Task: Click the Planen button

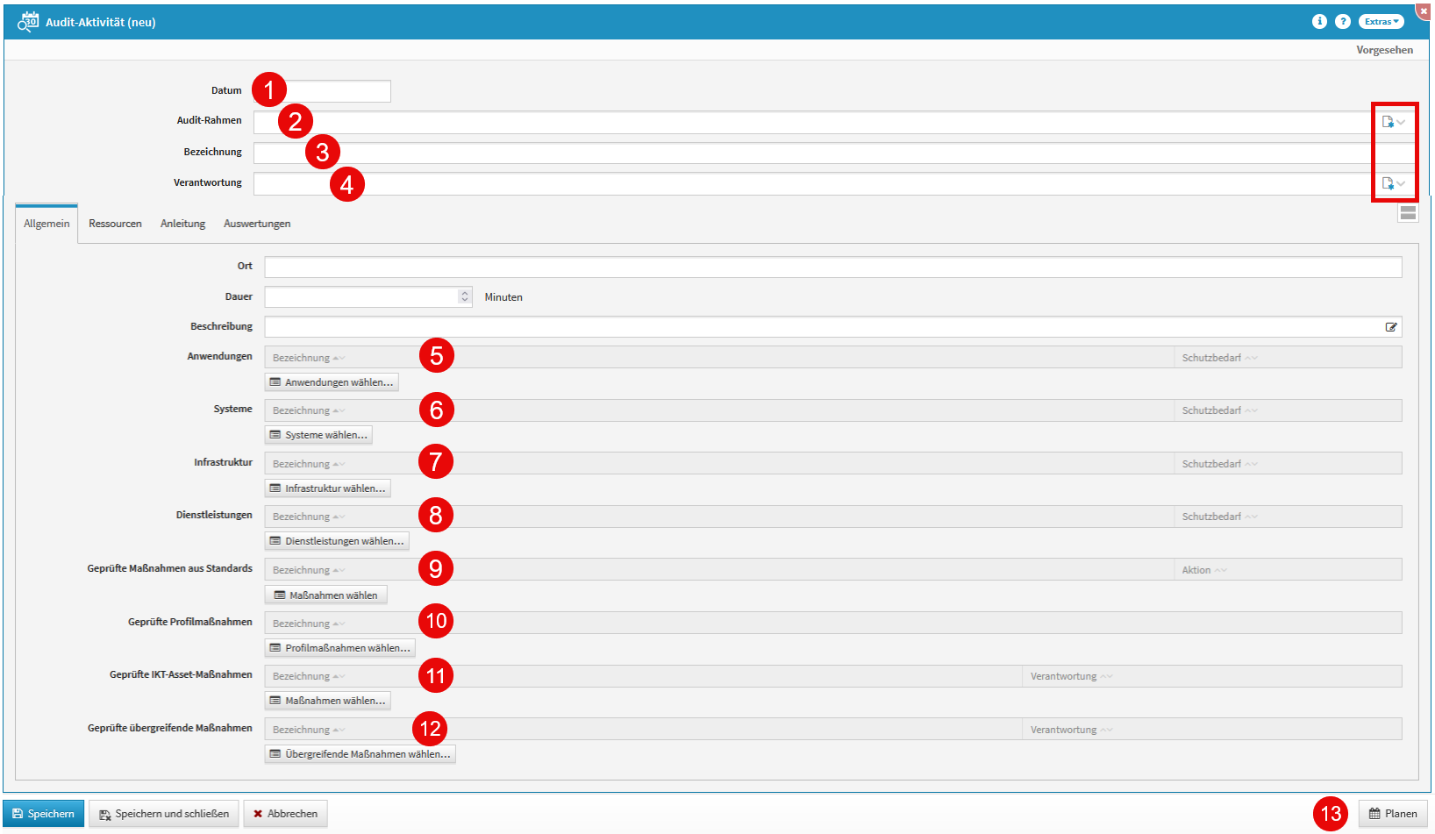Action: point(1393,814)
